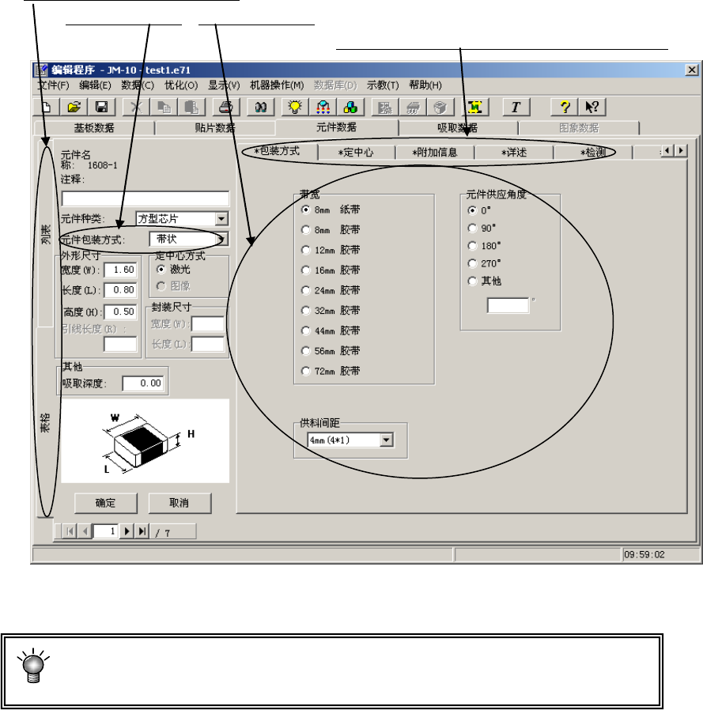Set supply angle to 90°
This screenshot has height=710, width=703.
click(482, 228)
